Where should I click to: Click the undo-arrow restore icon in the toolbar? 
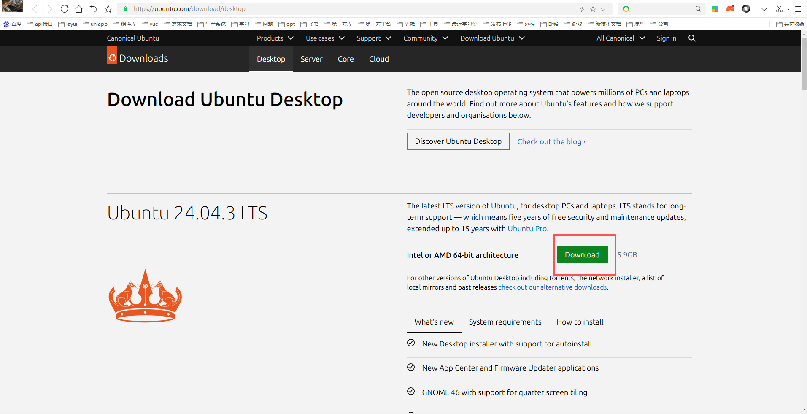point(93,9)
